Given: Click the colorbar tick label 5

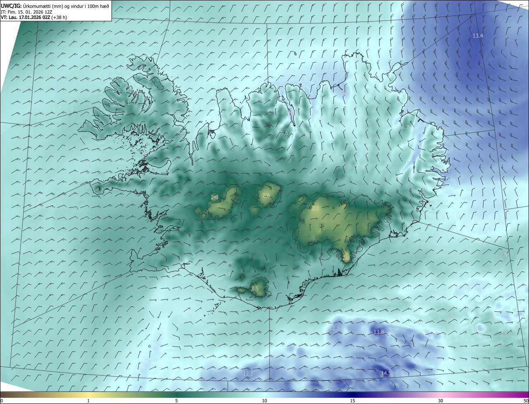Looking at the screenshot, I should 176,401.
